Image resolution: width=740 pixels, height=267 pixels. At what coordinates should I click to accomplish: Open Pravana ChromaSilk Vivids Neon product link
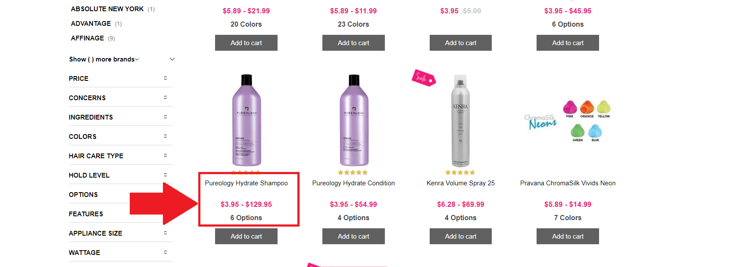click(568, 183)
